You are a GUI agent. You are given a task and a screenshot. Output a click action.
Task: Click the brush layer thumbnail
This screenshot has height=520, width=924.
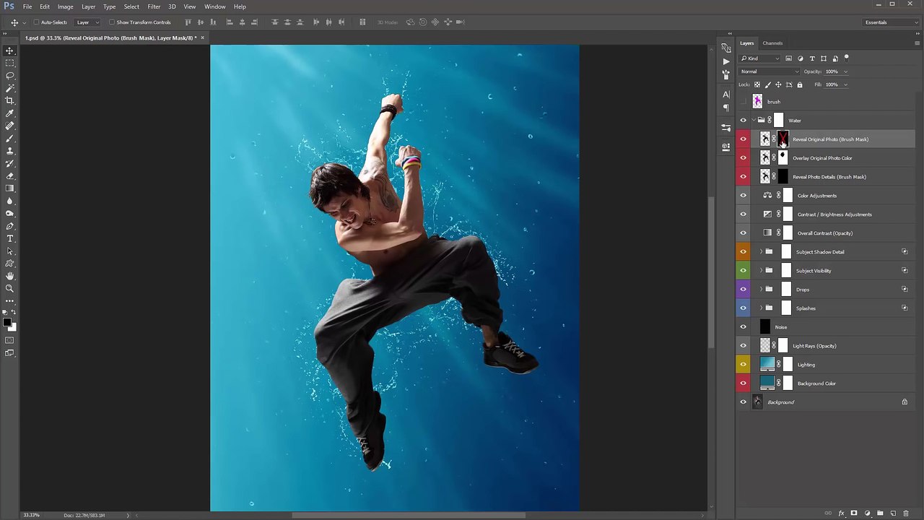click(757, 102)
